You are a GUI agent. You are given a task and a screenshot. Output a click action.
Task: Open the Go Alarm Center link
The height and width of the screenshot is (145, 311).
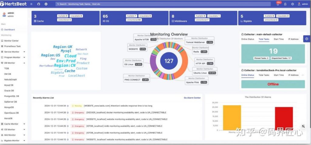pyautogui.click(x=192, y=98)
